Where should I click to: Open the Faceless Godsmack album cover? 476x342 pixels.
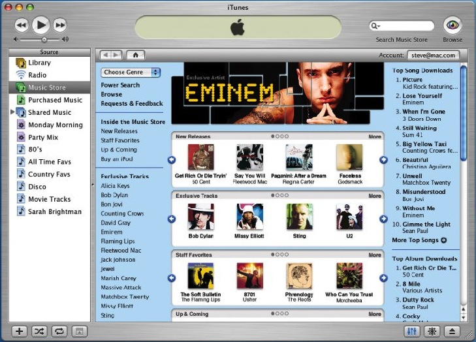[349, 157]
